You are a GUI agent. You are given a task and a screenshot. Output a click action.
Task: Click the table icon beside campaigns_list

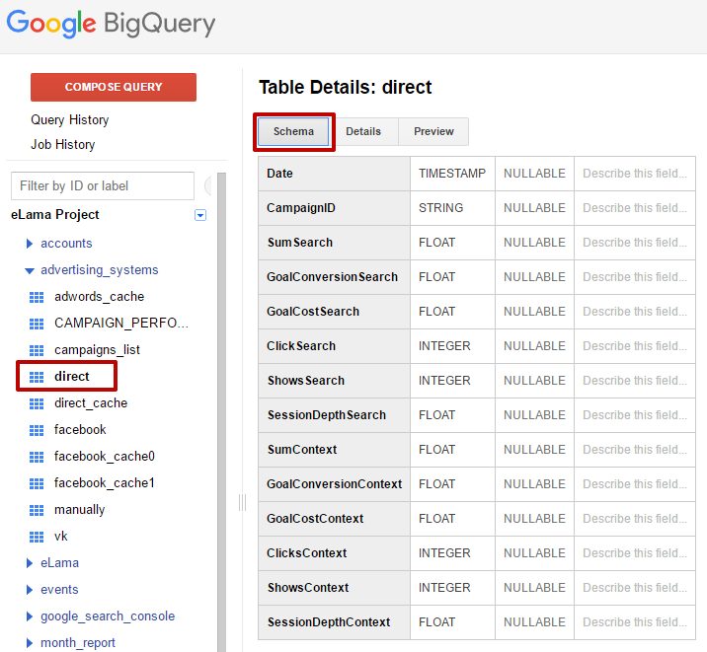coord(38,350)
